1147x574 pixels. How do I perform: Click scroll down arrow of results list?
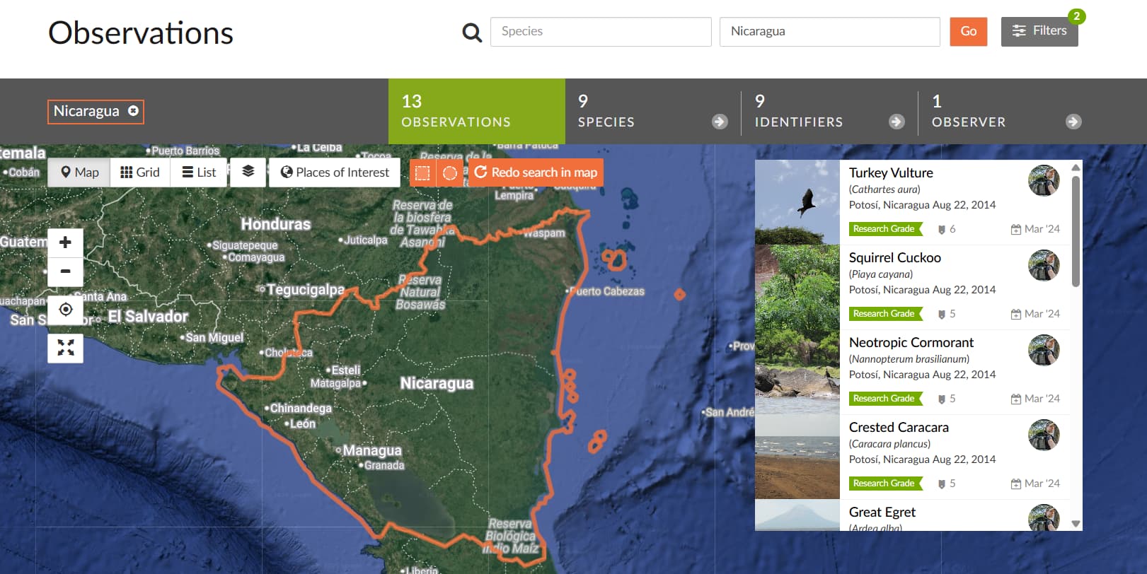[x=1076, y=524]
